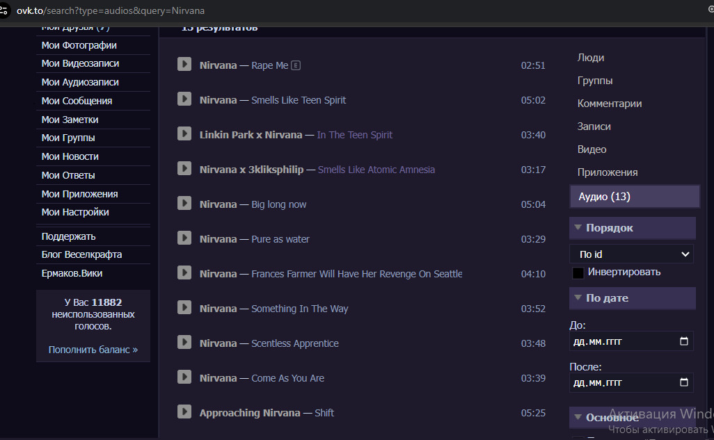The height and width of the screenshot is (440, 714).
Task: Click Nirvana x 3kliksphilip artist name
Action: (x=251, y=170)
